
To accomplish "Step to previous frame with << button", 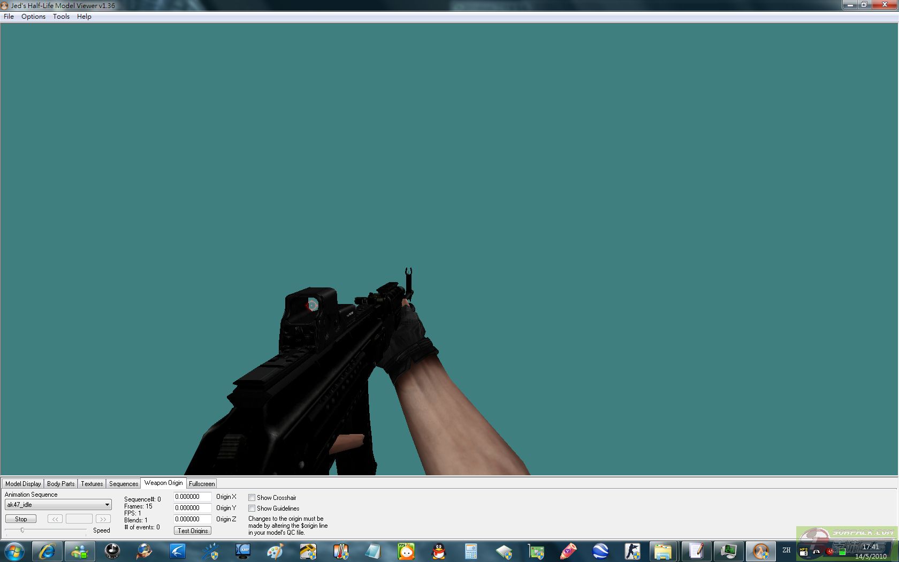I will tap(55, 519).
